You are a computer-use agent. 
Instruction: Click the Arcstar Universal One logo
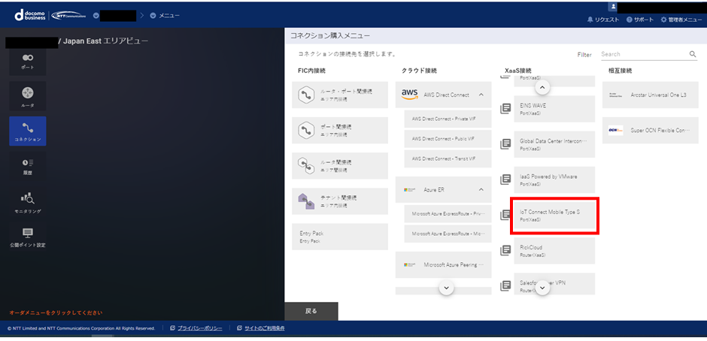[615, 95]
